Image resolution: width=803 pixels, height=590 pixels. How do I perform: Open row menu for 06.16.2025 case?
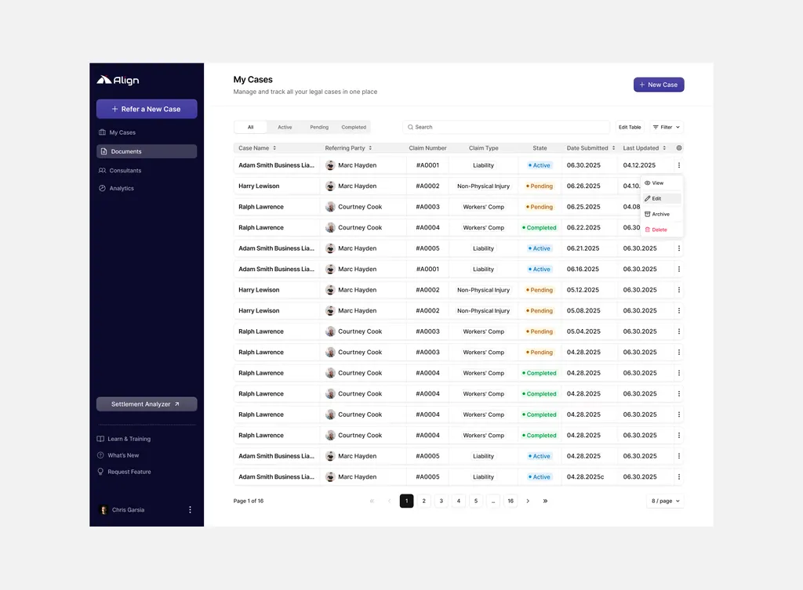pyautogui.click(x=679, y=270)
